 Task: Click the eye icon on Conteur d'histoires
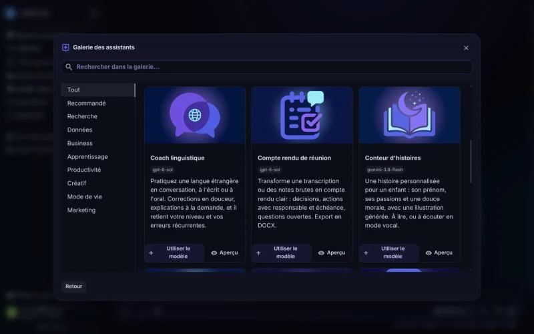429,253
